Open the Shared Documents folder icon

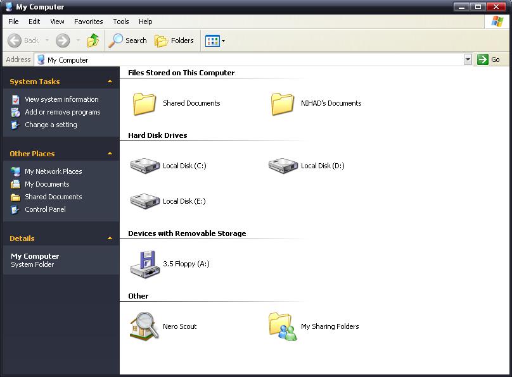click(x=144, y=104)
